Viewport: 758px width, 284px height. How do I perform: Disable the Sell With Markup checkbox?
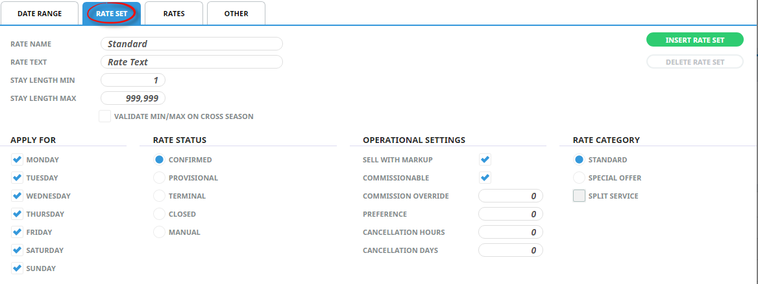coord(485,160)
